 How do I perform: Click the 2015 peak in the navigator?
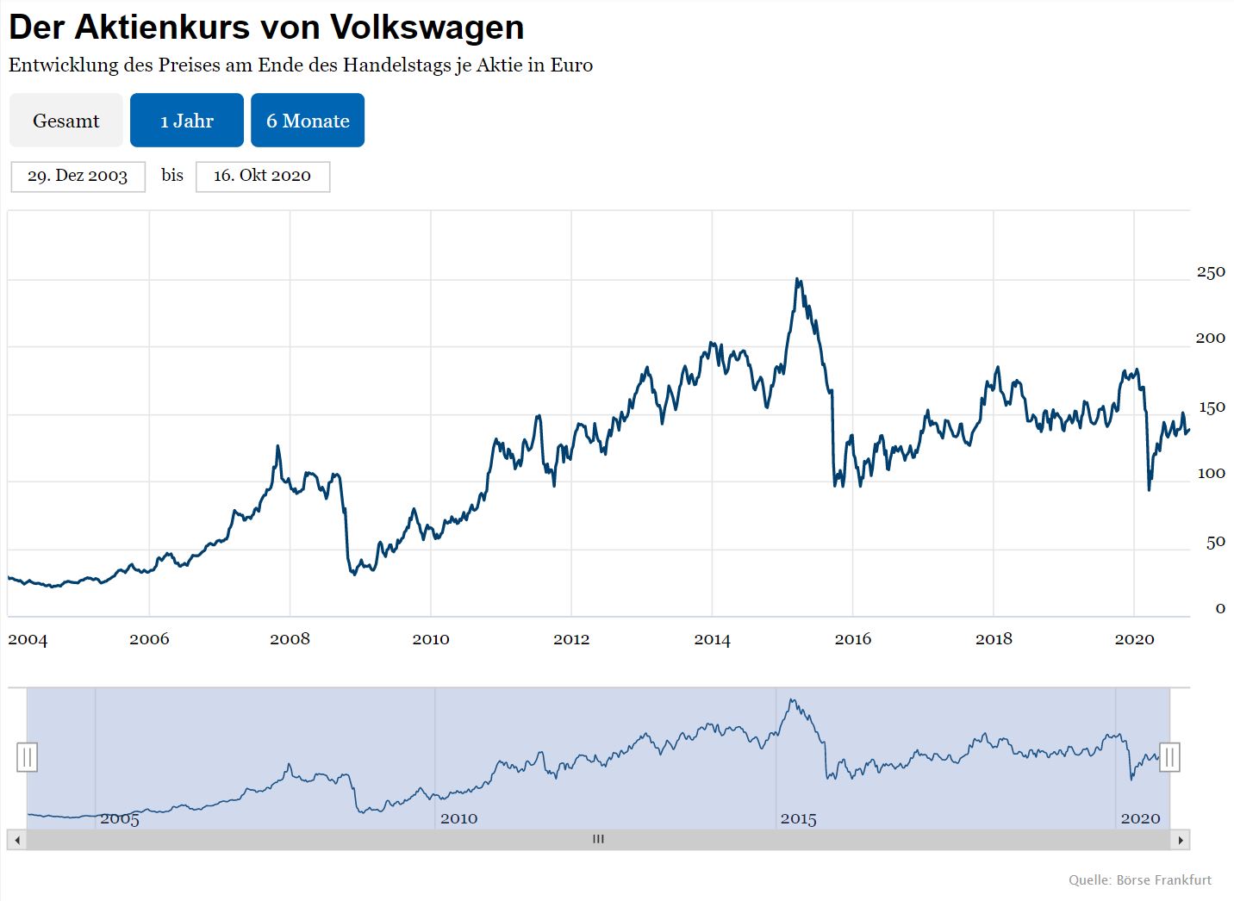[x=794, y=701]
